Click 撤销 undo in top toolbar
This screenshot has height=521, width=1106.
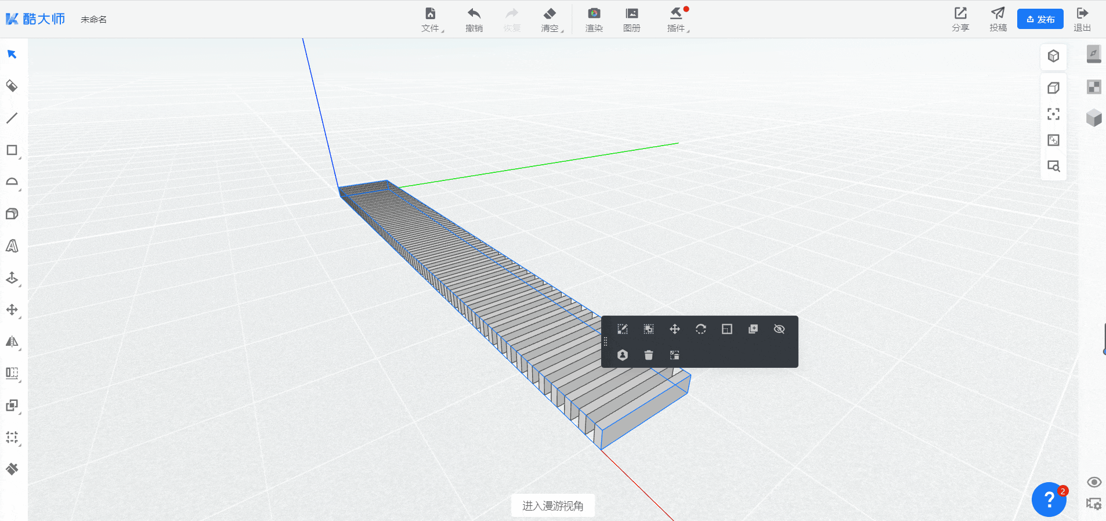474,19
